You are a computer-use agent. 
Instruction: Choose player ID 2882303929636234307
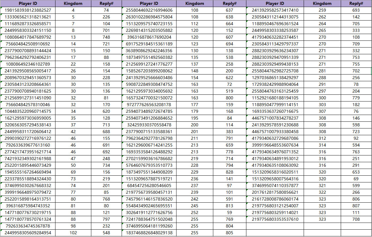275,51
